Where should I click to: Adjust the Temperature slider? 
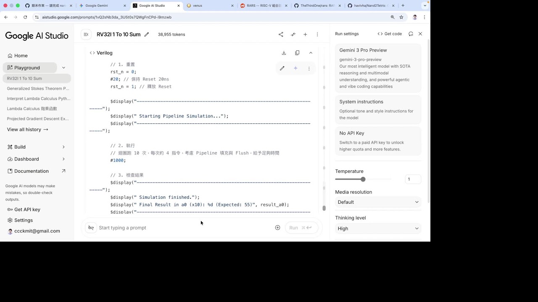[x=363, y=179]
